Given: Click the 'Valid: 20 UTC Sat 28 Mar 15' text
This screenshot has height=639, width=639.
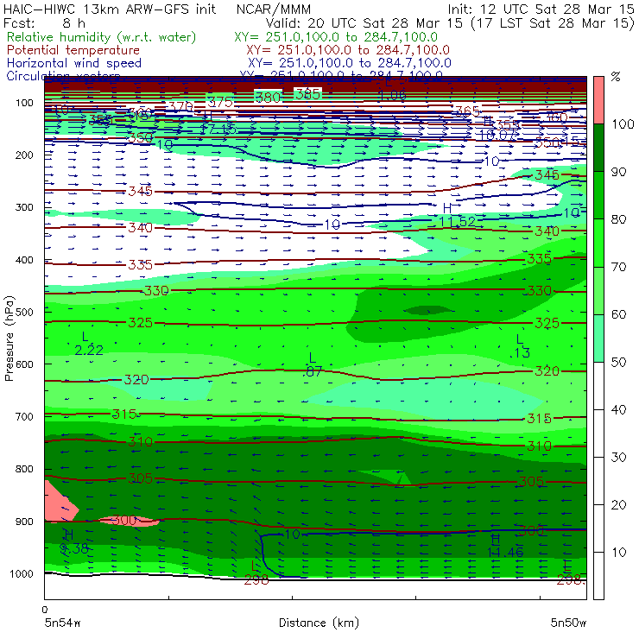Looking at the screenshot, I should click(x=364, y=22).
